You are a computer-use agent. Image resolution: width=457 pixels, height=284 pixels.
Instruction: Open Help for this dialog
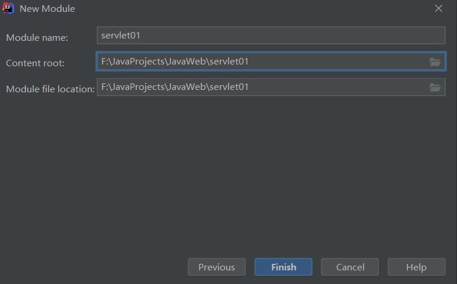tap(416, 267)
